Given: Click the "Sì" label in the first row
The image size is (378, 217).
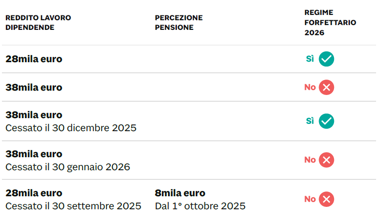Looking at the screenshot, I should tap(310, 59).
